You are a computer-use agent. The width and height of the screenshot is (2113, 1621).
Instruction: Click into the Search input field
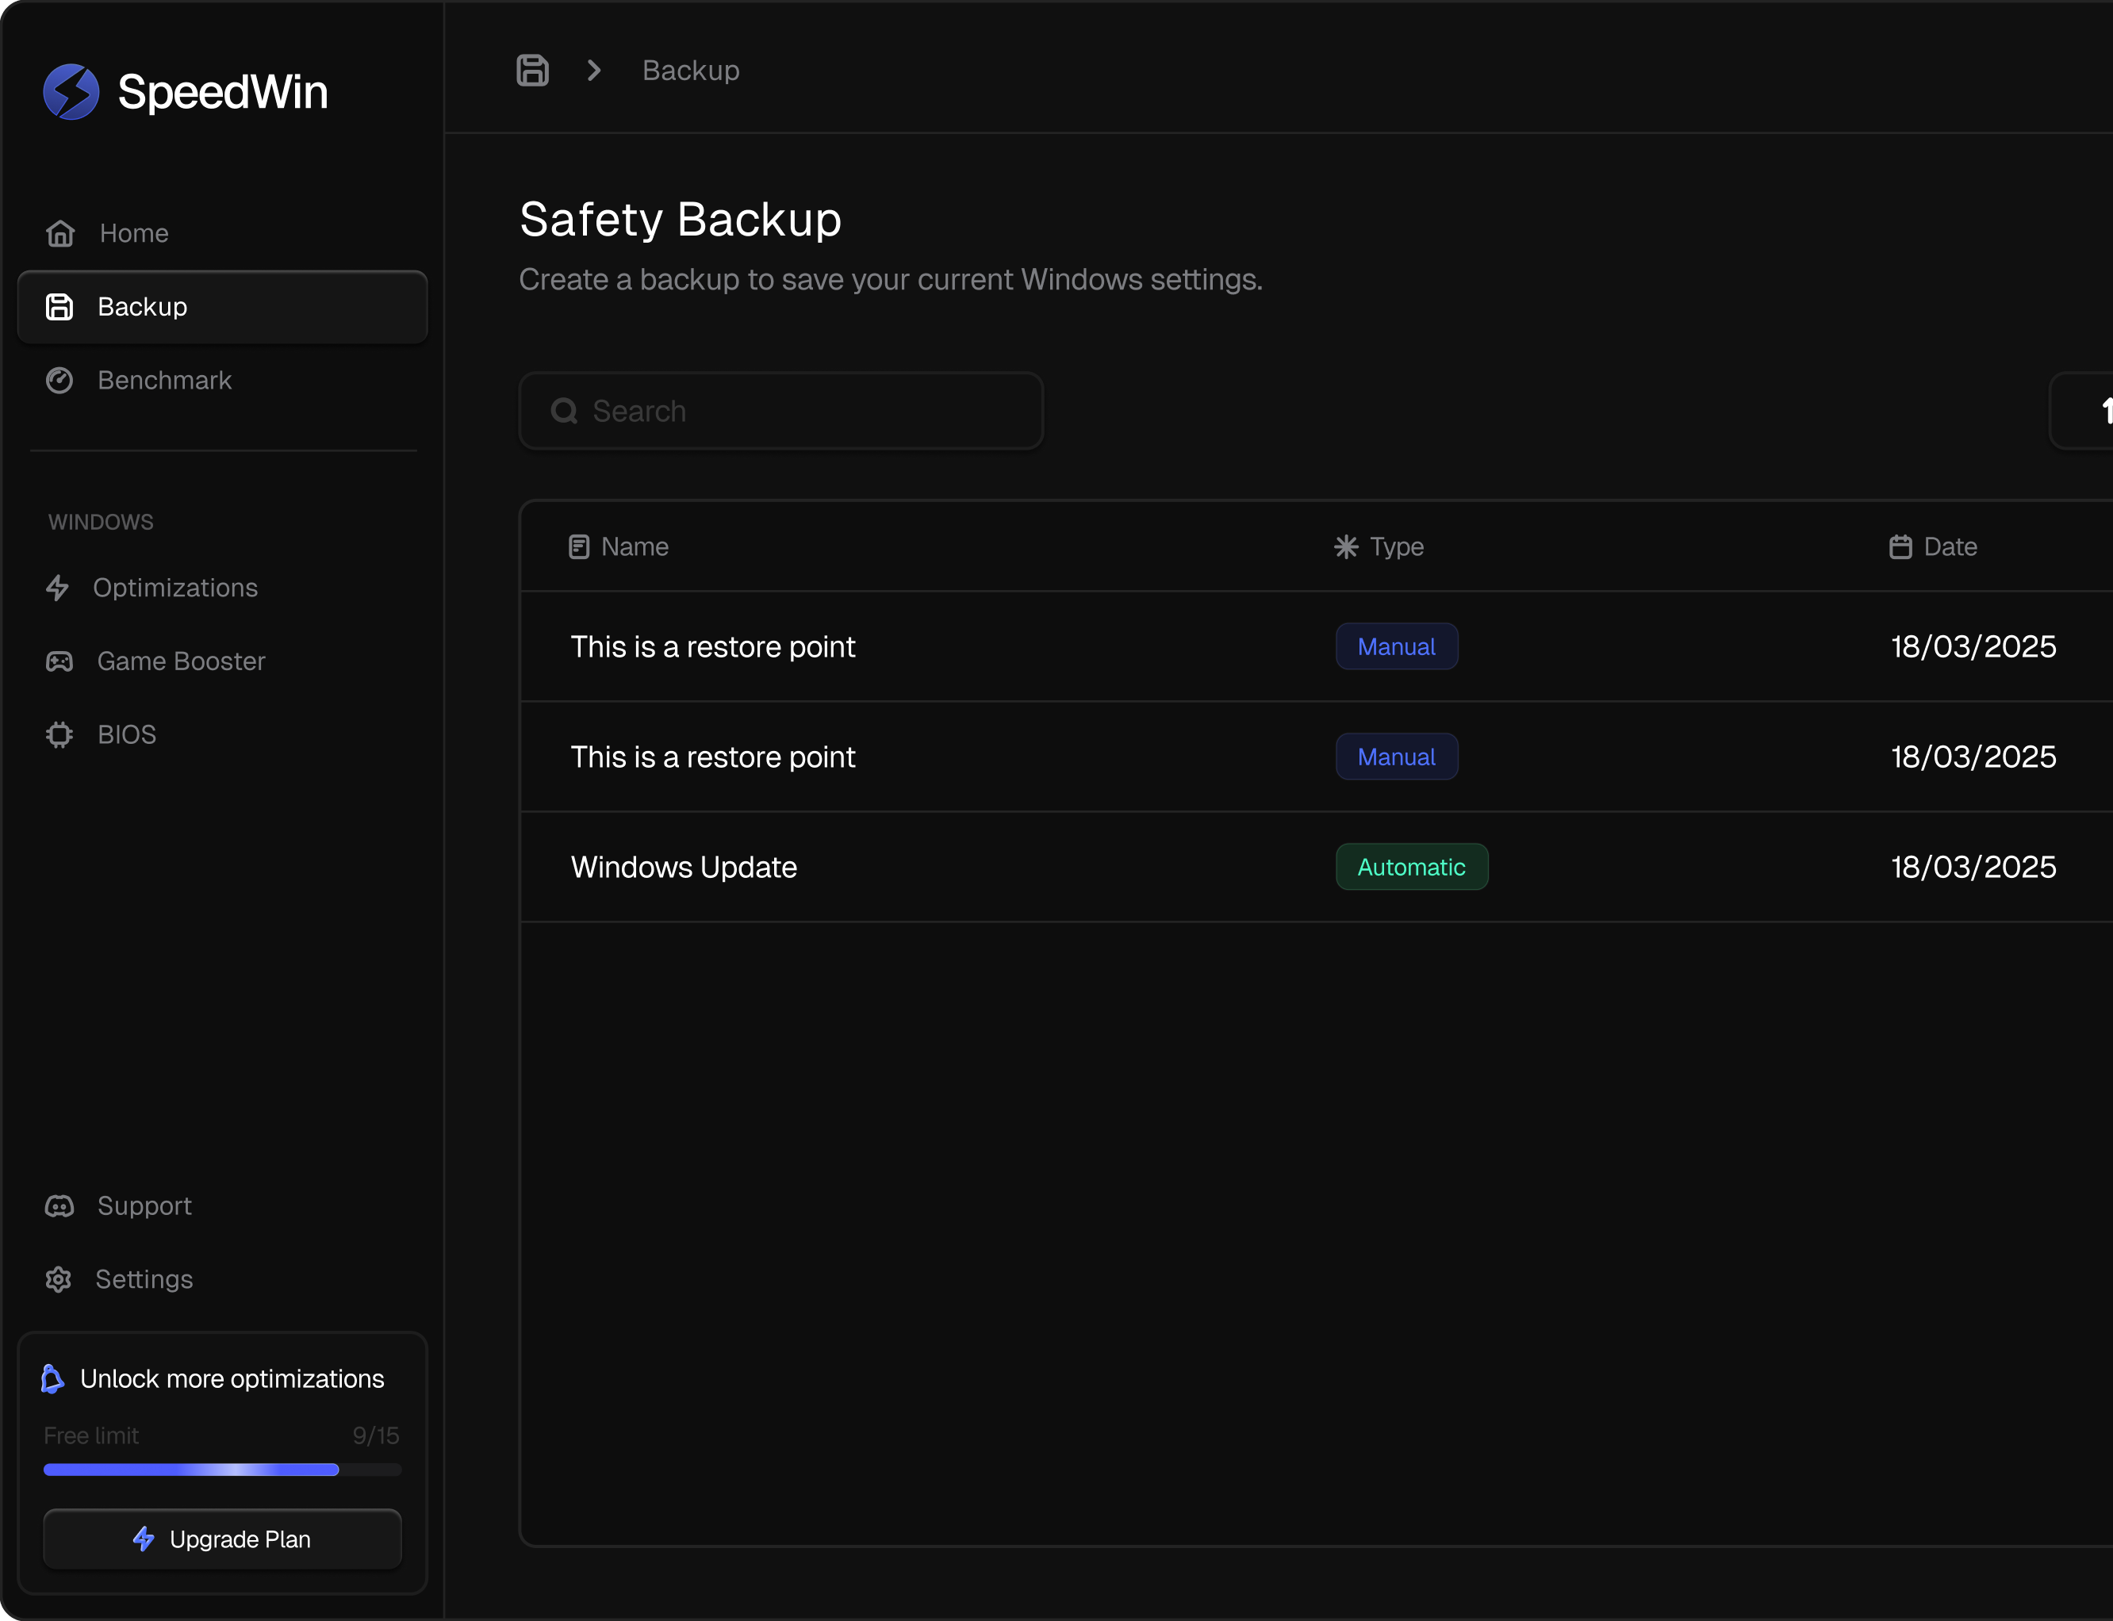[801, 411]
